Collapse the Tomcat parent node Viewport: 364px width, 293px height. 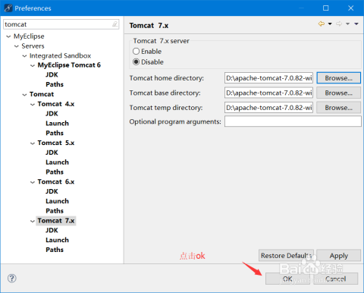(x=24, y=95)
